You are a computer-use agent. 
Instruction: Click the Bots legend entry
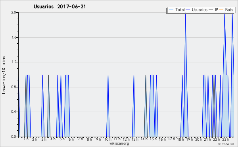tap(226, 10)
